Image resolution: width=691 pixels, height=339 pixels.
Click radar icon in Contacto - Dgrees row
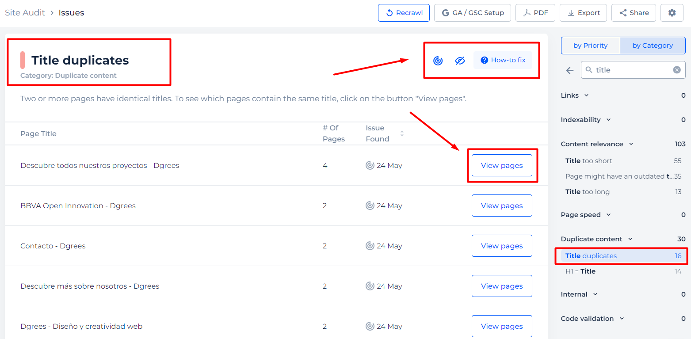(x=370, y=246)
